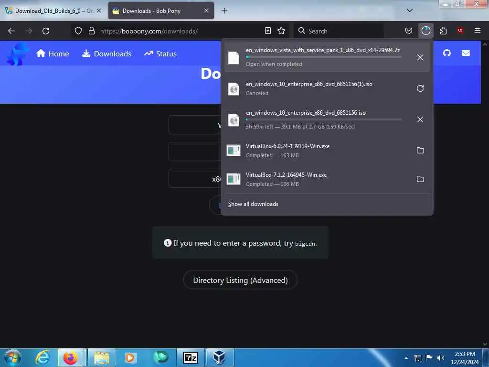The image size is (489, 367).
Task: Open the network tray icon
Action: 417,358
